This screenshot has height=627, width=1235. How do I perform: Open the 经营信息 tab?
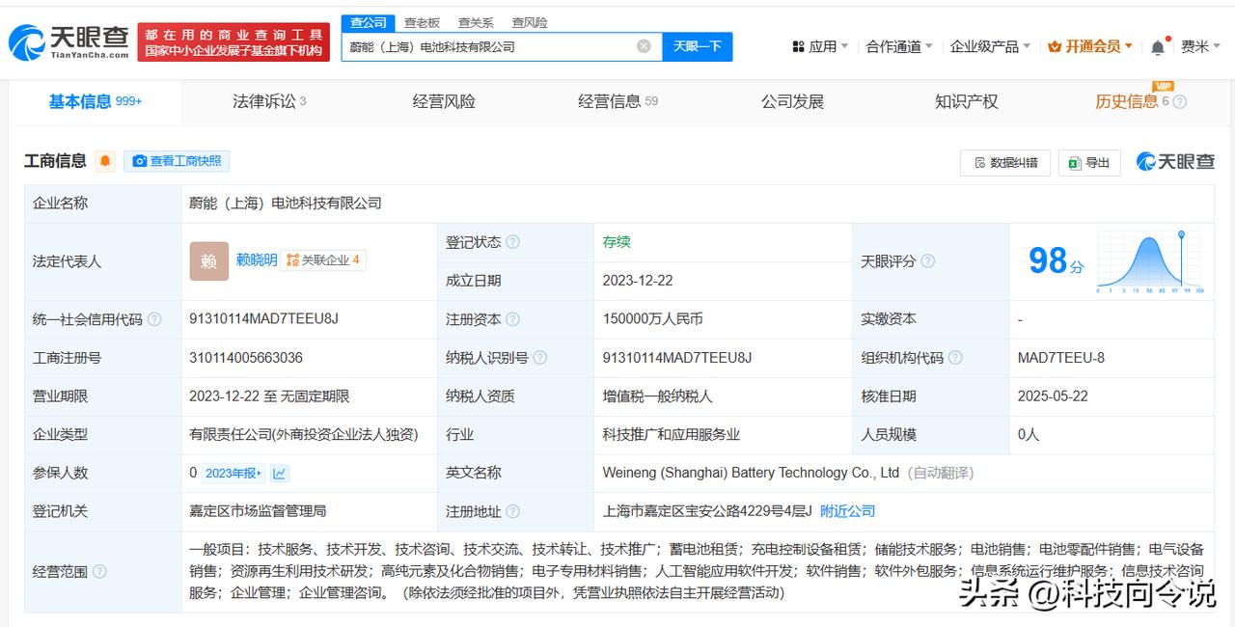pos(617,101)
